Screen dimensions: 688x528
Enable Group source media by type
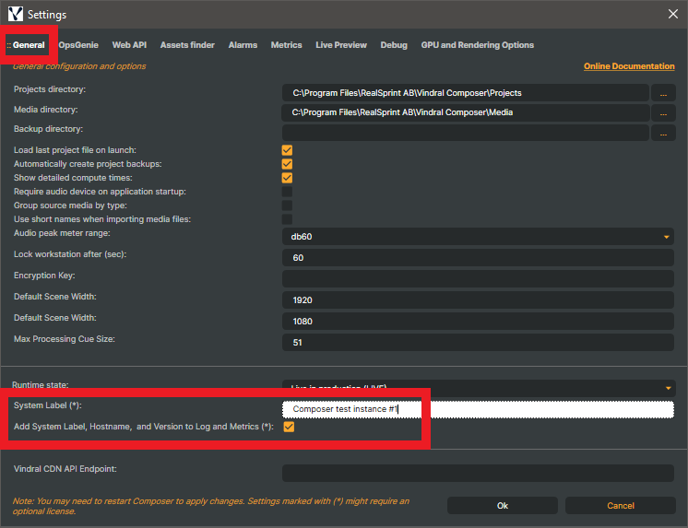tap(287, 205)
